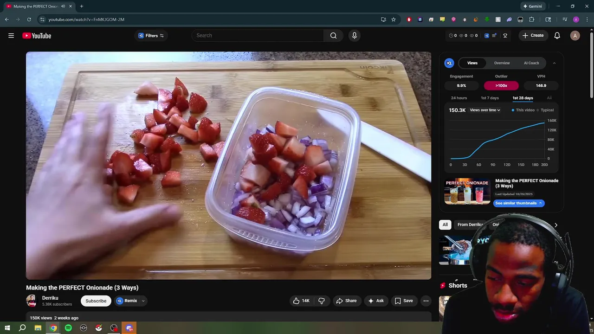Viewport: 594px width, 334px height.
Task: Bookmark this page with the star
Action: click(x=394, y=19)
